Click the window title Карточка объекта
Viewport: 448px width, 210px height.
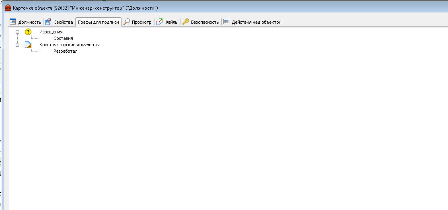pos(85,8)
